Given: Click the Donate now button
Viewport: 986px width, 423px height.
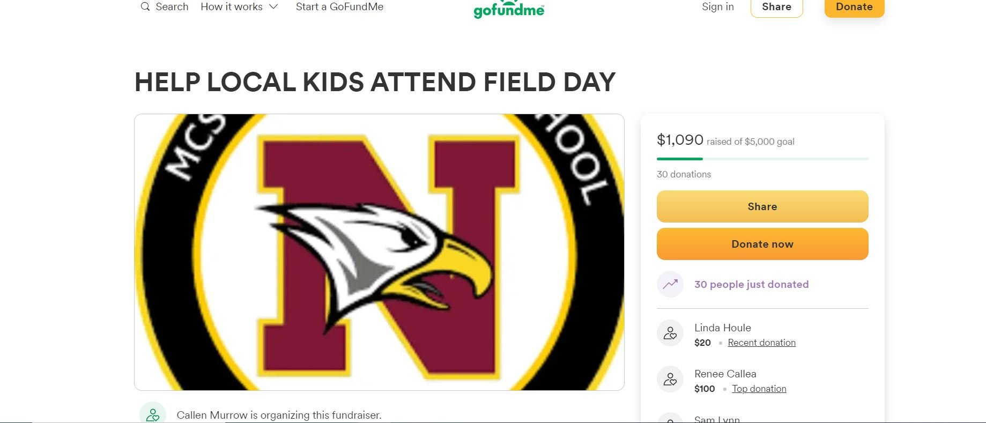Looking at the screenshot, I should pyautogui.click(x=762, y=244).
